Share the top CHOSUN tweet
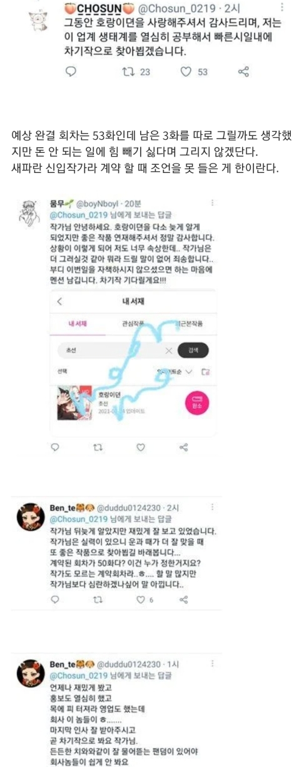Screen dimensions: 304x767 pos(244,72)
